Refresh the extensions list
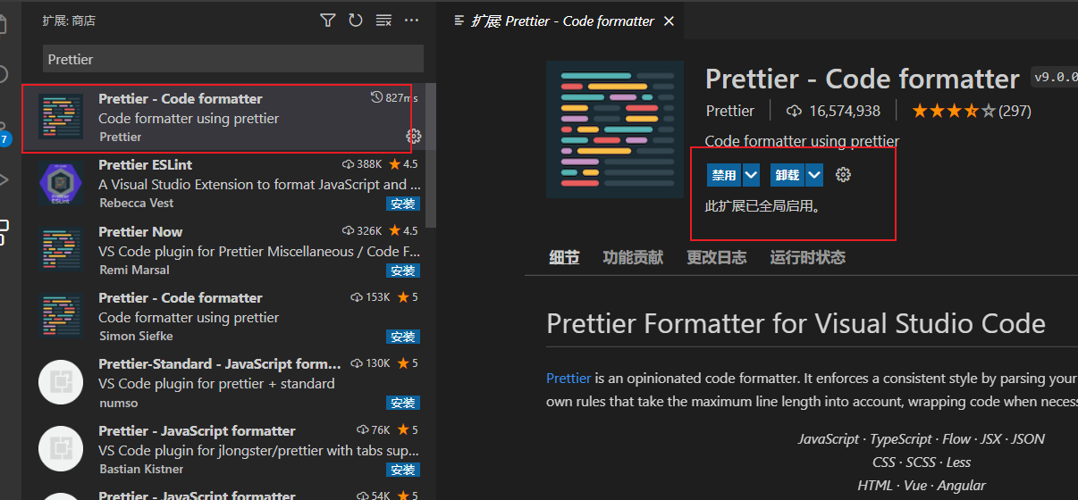Screen dimensions: 1078x500 coord(356,20)
